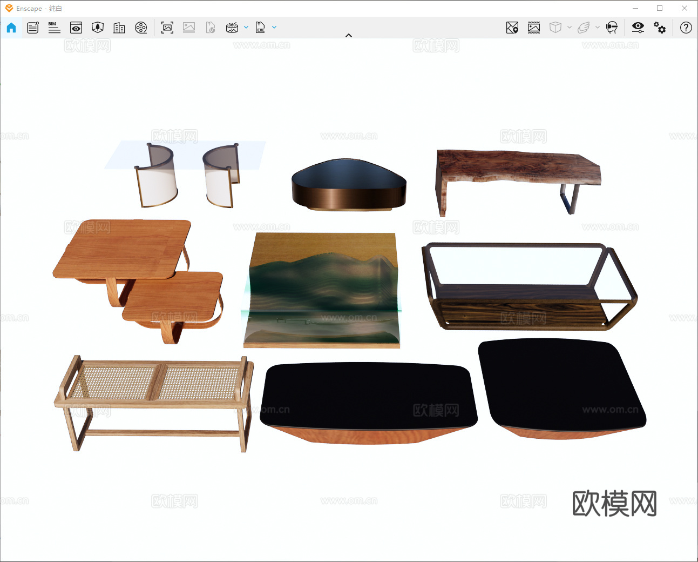
Task: Expand the dropdown arrow beside the 360 panorama icon
Action: pos(246,28)
